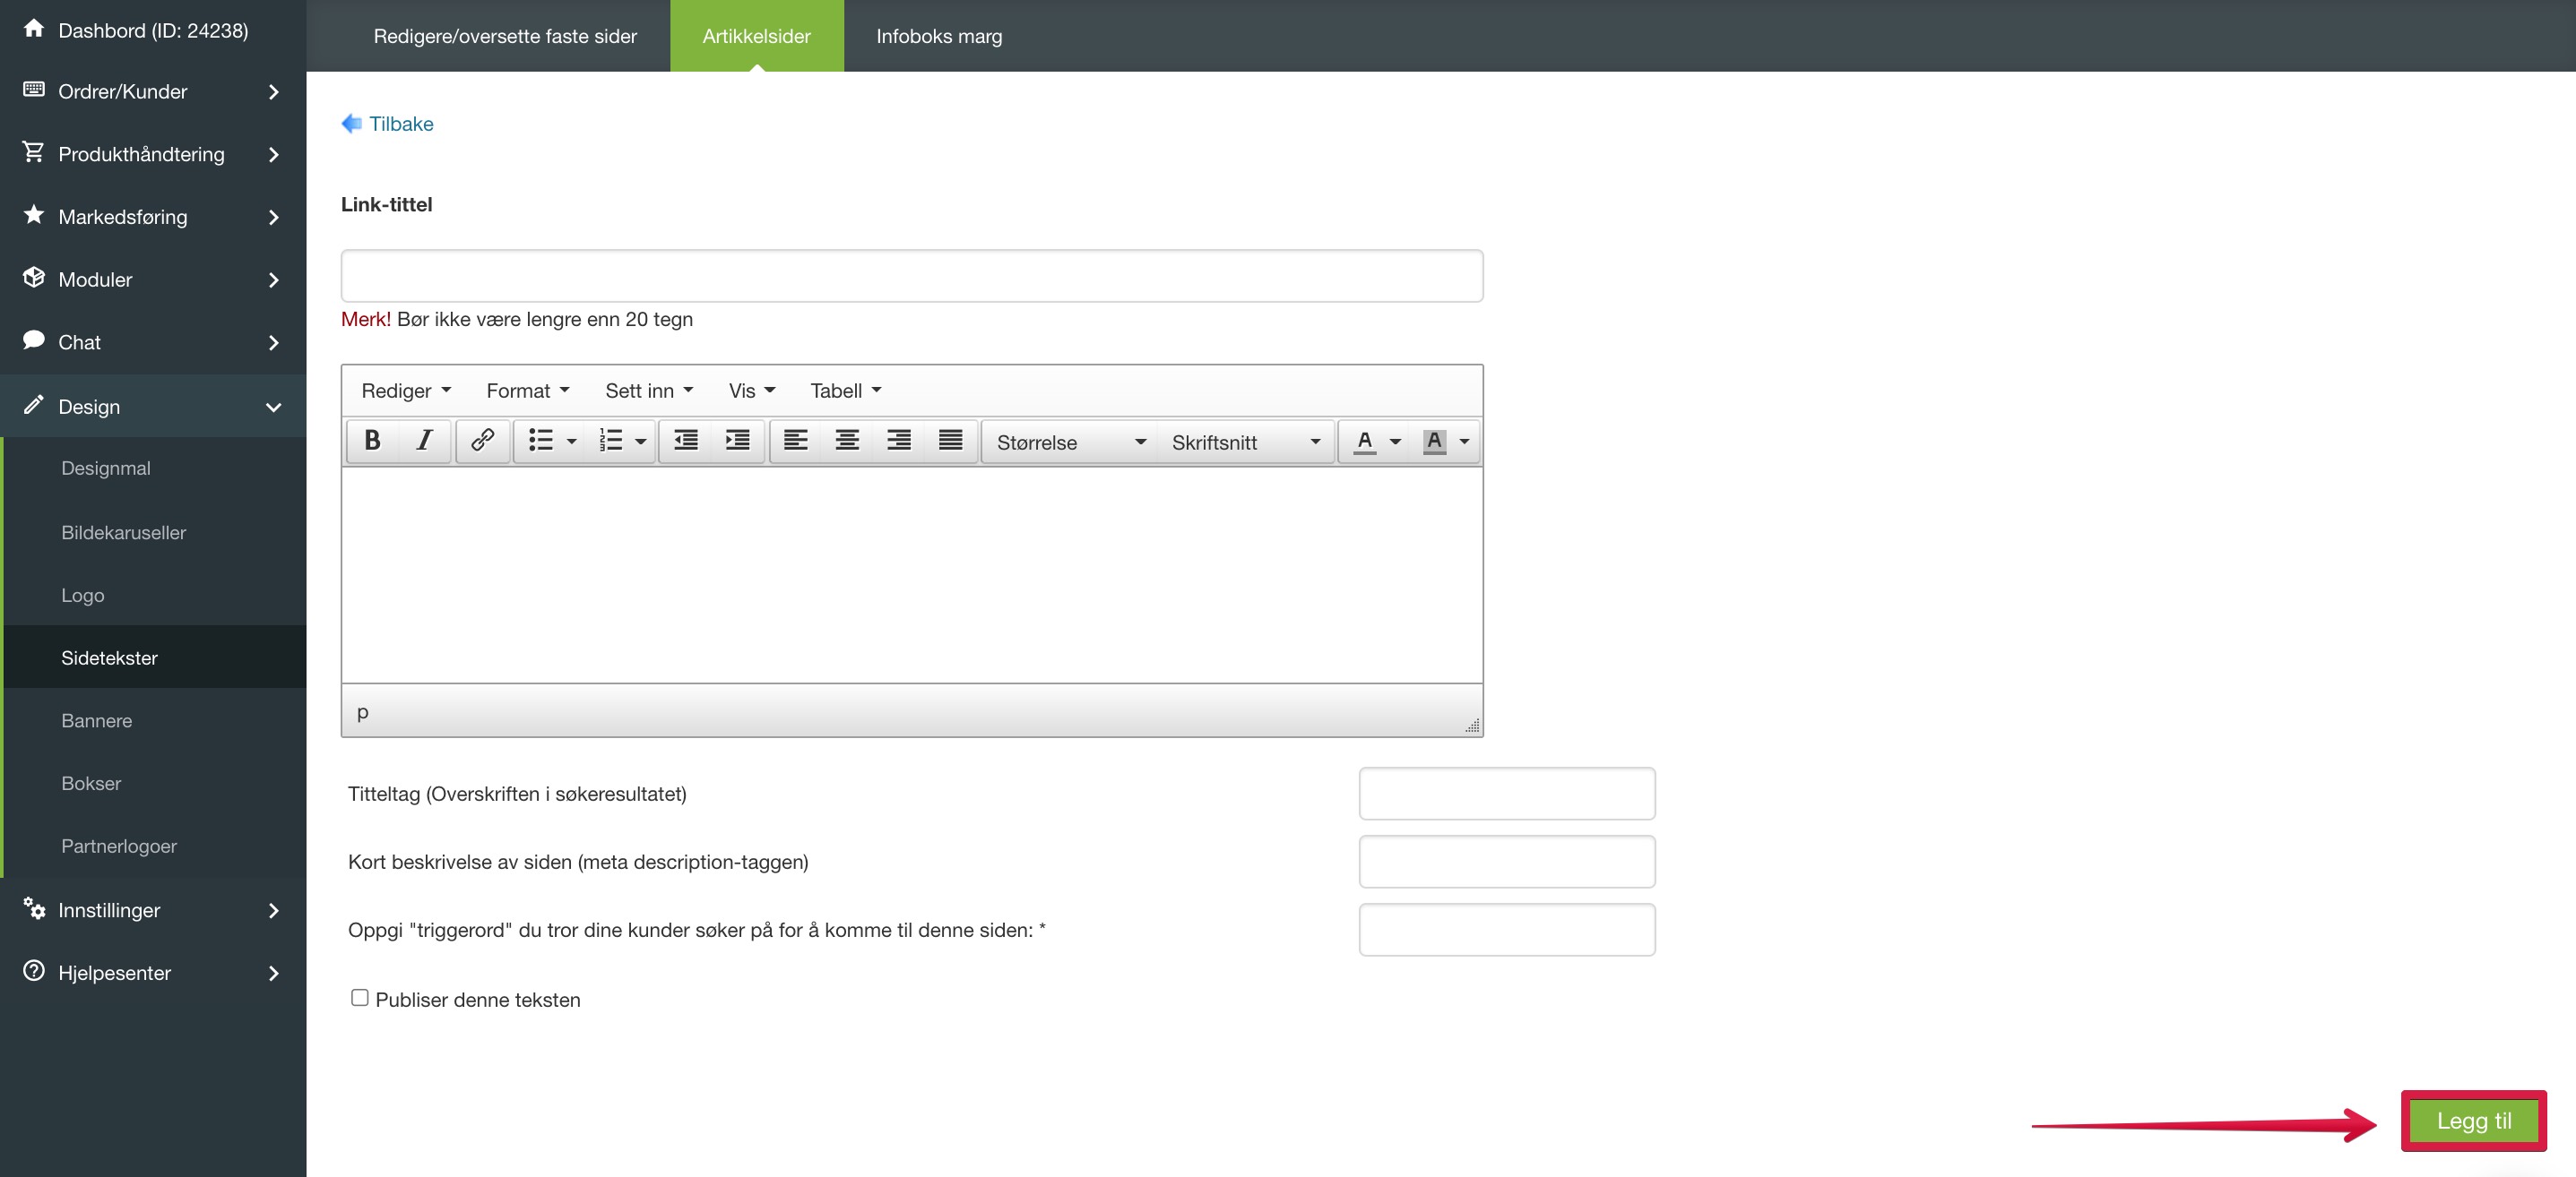Increase paragraph indent
Viewport: 2576px width, 1177px height.
(737, 441)
